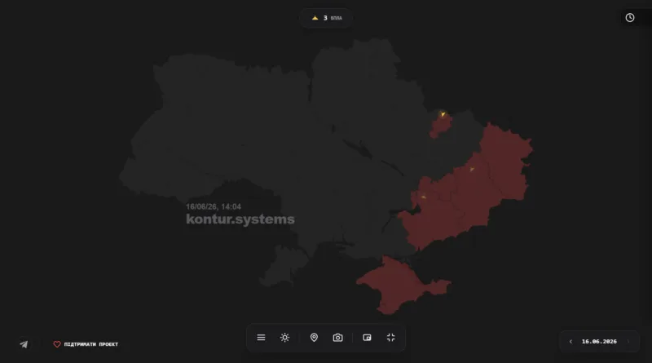Viewport: 652px width, 363px height.
Task: Open the history clock icon
Action: (630, 17)
